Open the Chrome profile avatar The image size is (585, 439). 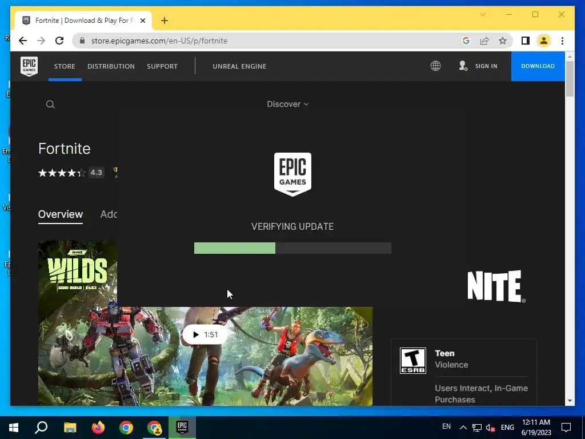click(544, 41)
